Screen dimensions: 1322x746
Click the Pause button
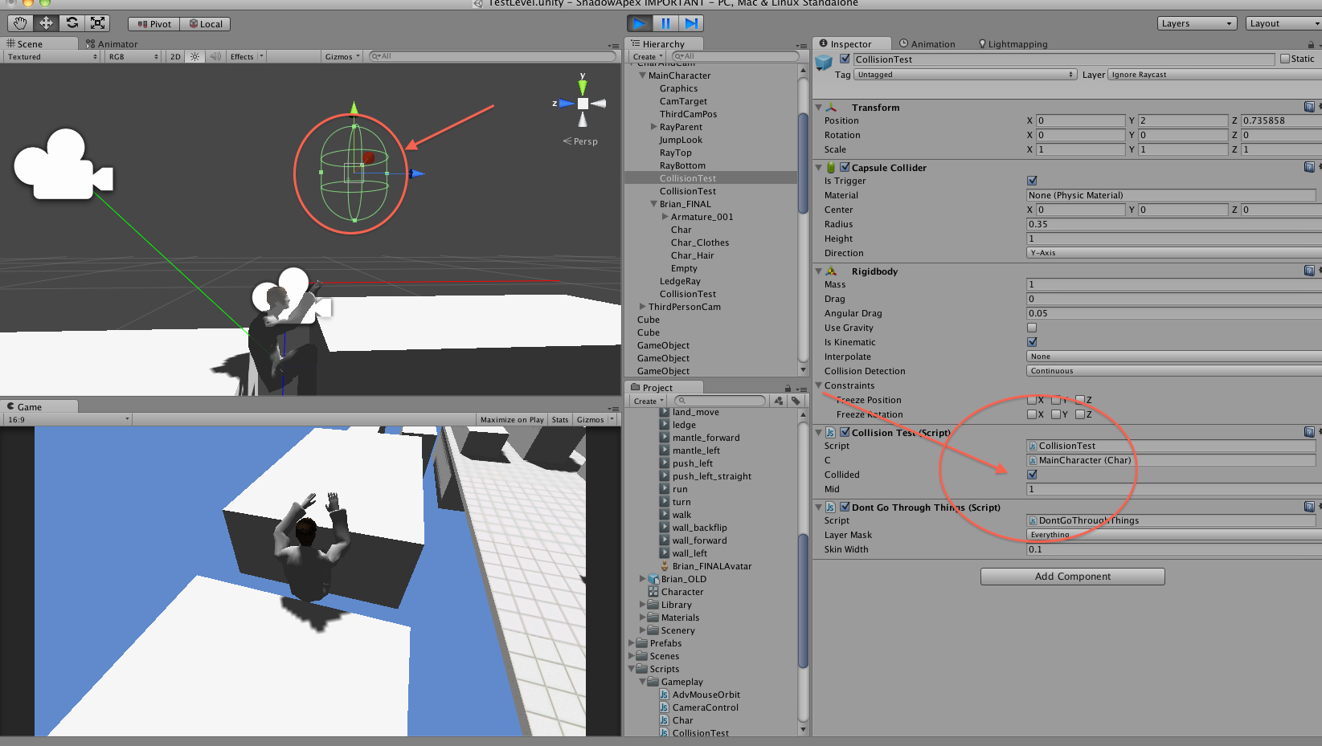665,23
